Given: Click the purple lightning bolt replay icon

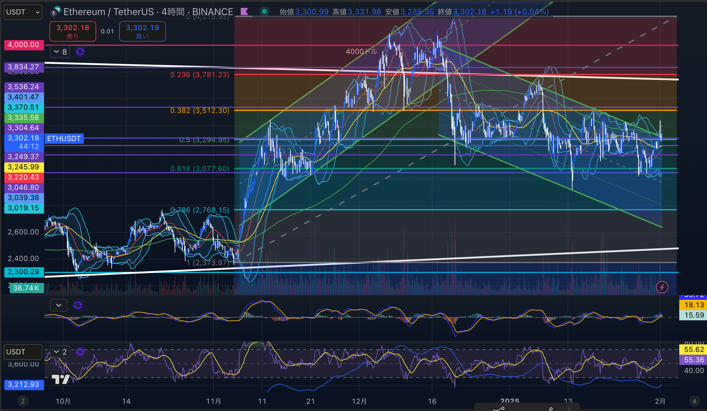Looking at the screenshot, I should click(662, 287).
